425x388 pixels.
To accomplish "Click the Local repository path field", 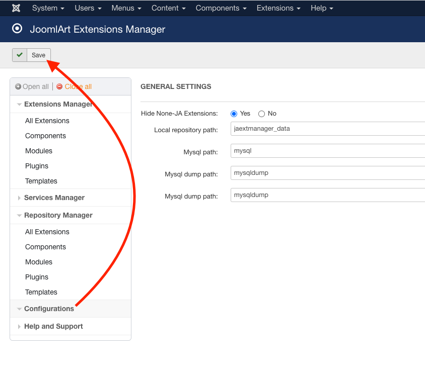I will click(x=327, y=129).
